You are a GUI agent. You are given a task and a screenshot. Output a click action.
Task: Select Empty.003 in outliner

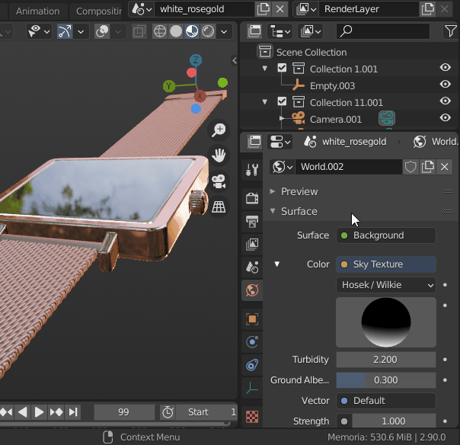click(332, 85)
